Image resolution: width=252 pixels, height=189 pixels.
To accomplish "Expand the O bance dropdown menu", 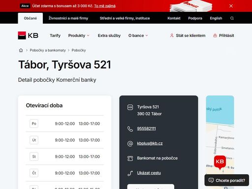I will (x=138, y=35).
